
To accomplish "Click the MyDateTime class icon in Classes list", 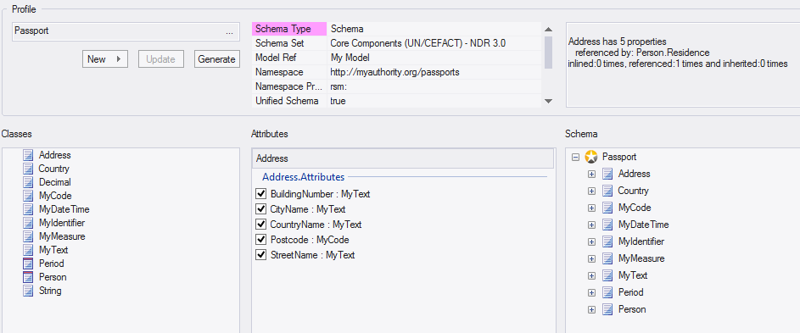I will (27, 209).
